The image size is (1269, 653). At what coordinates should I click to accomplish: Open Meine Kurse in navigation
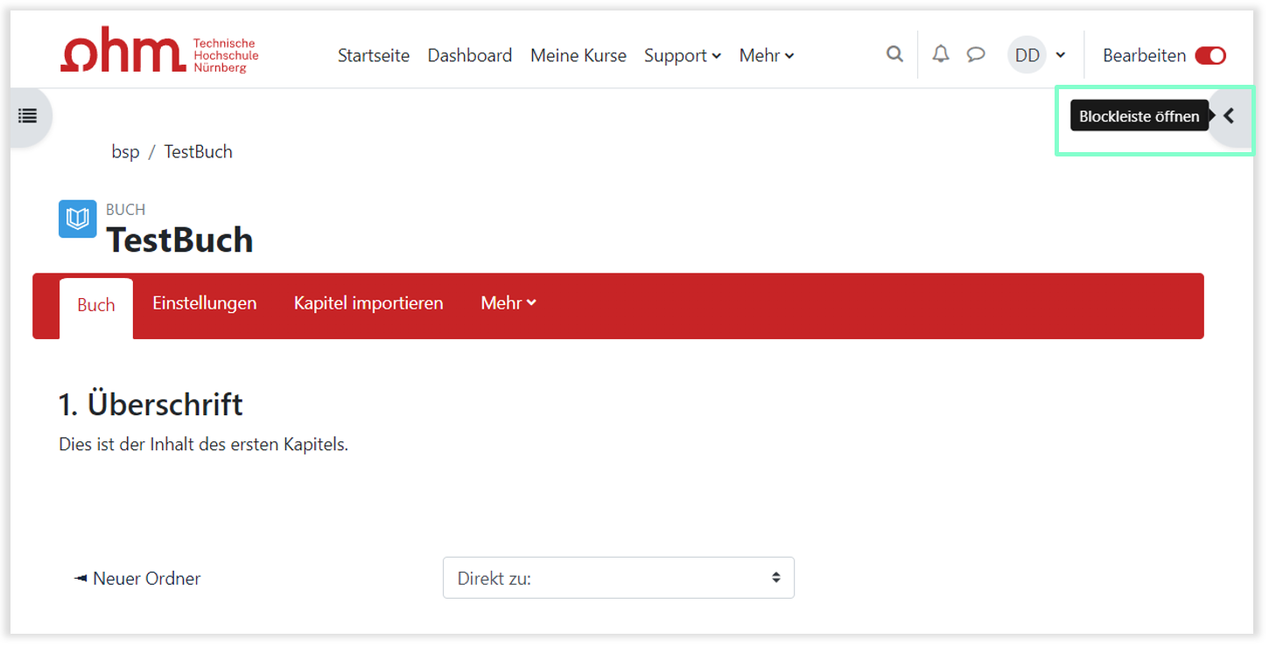click(578, 55)
